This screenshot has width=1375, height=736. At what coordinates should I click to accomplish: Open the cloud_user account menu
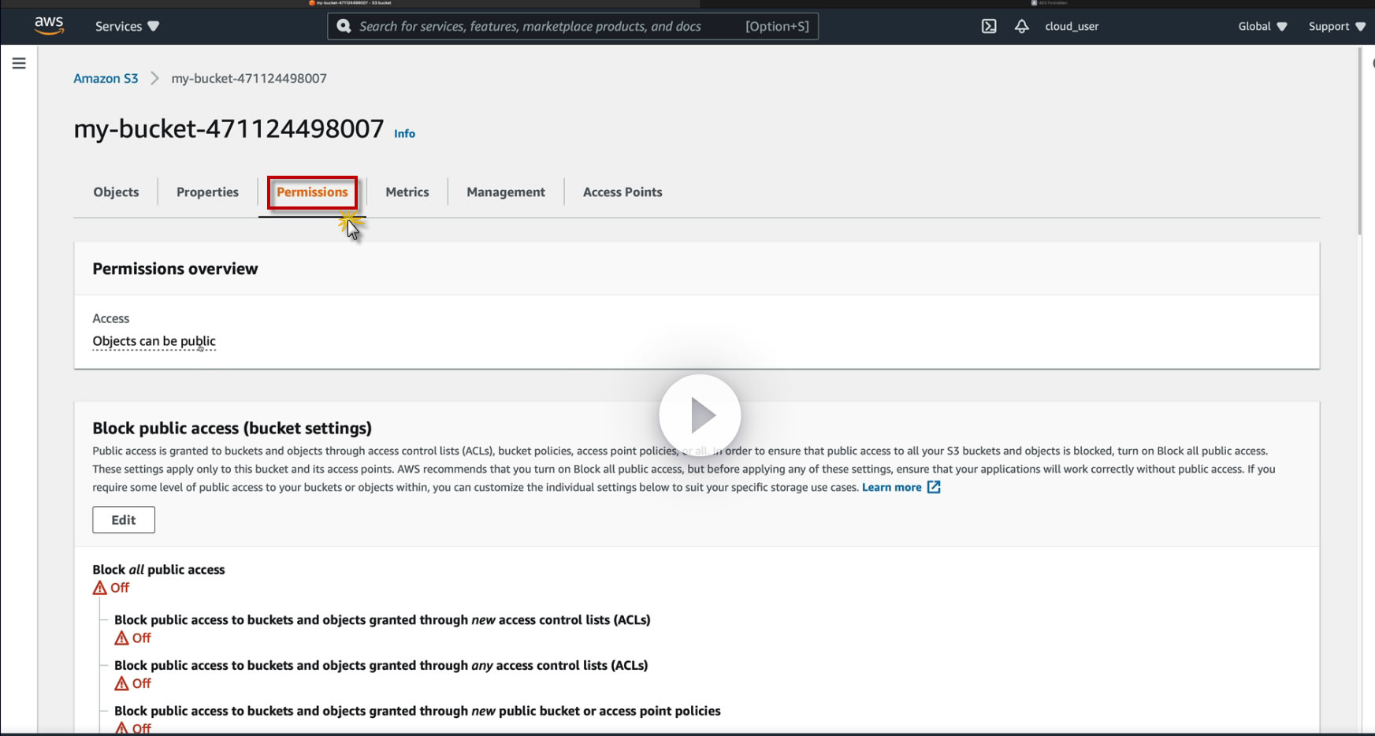(1072, 26)
